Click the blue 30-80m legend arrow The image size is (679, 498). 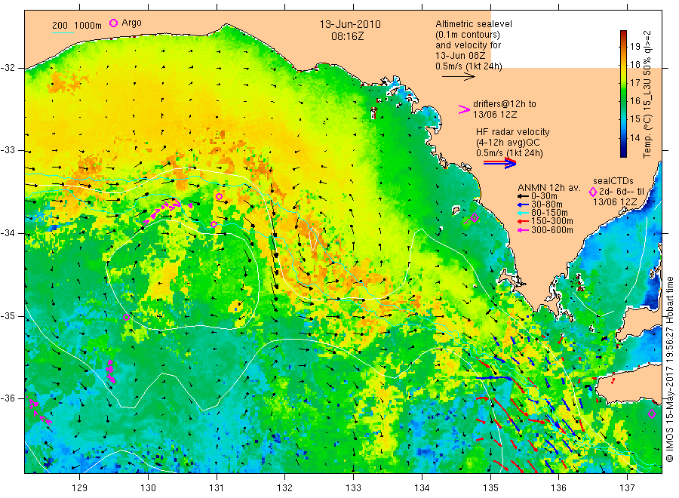523,204
